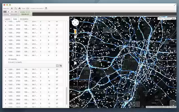179x112 pixels.
Task: Expand the row with value 2670
Action: [6, 73]
